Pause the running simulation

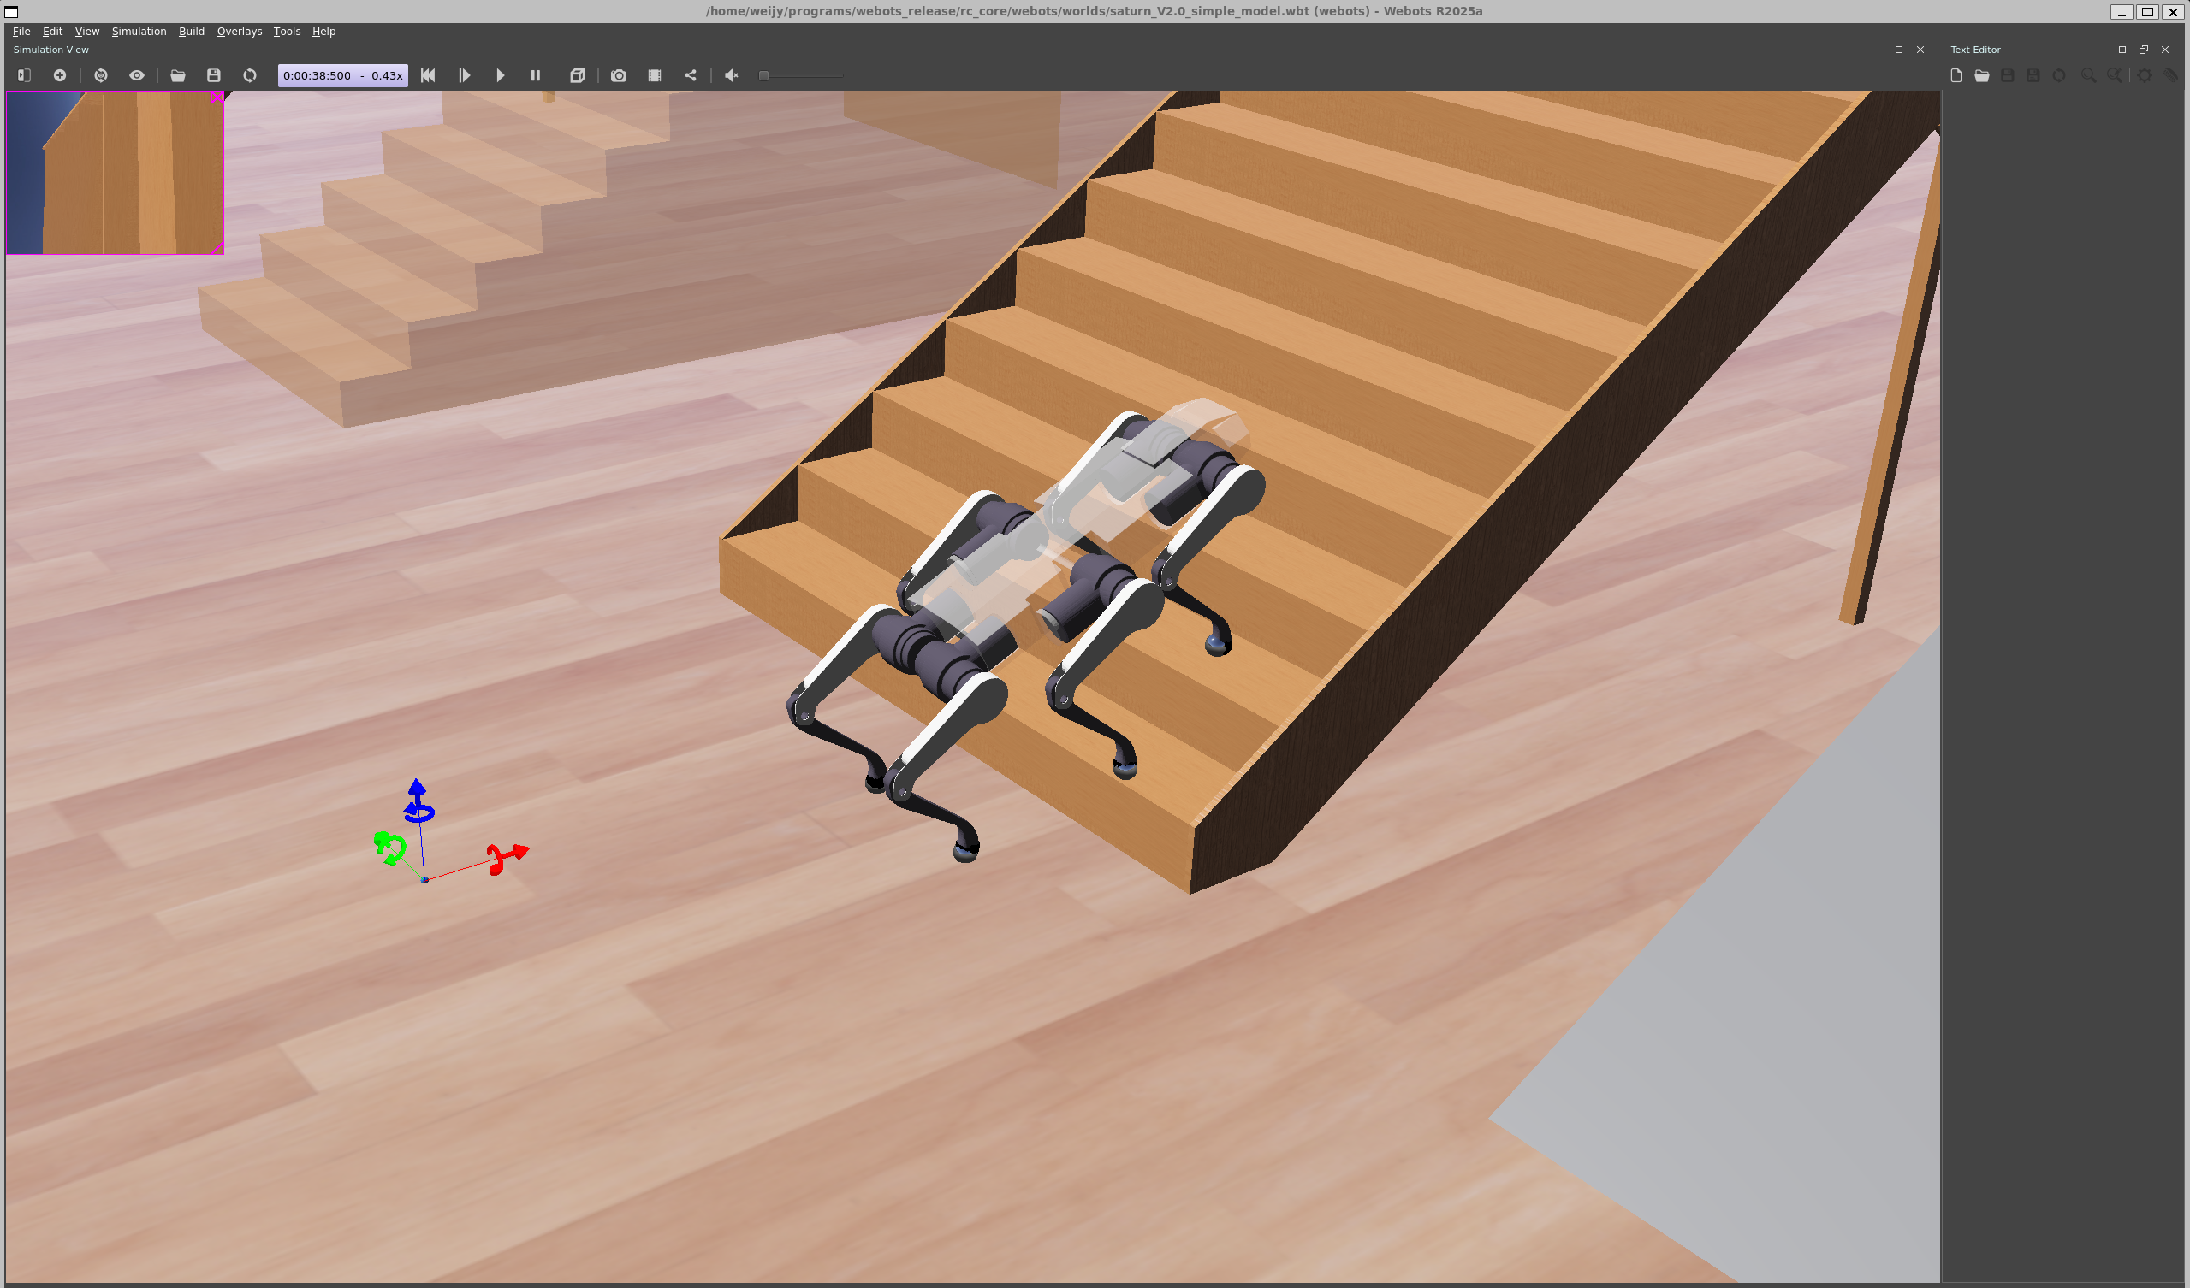[536, 75]
